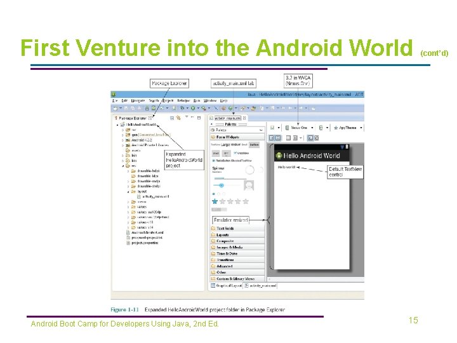Open the Layouts palette category
The image size is (457, 343).
pyautogui.click(x=237, y=235)
